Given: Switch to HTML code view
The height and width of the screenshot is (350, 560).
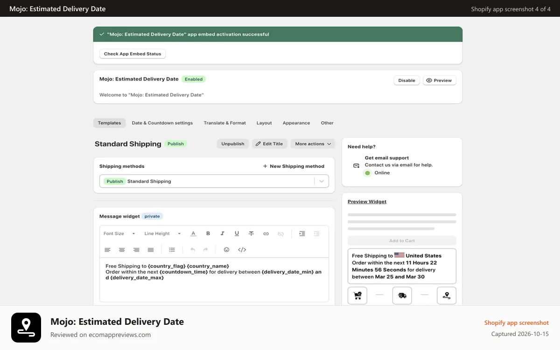Looking at the screenshot, I should pos(242,250).
